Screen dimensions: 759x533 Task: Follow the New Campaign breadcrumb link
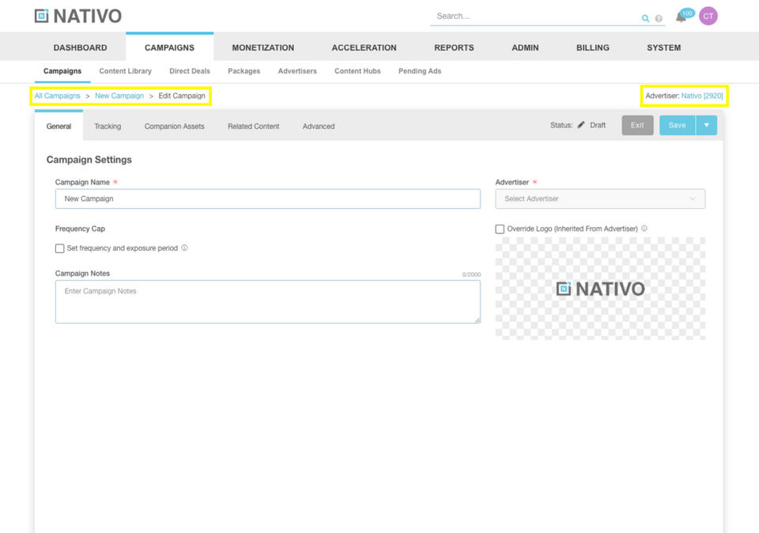click(x=119, y=96)
